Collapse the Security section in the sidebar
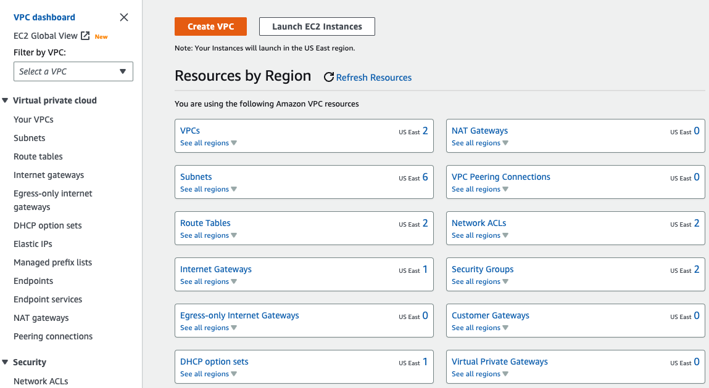 (5, 362)
